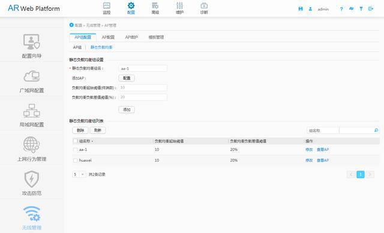
Task: Open 上网行为管理 in sidebar
Action: [32, 149]
